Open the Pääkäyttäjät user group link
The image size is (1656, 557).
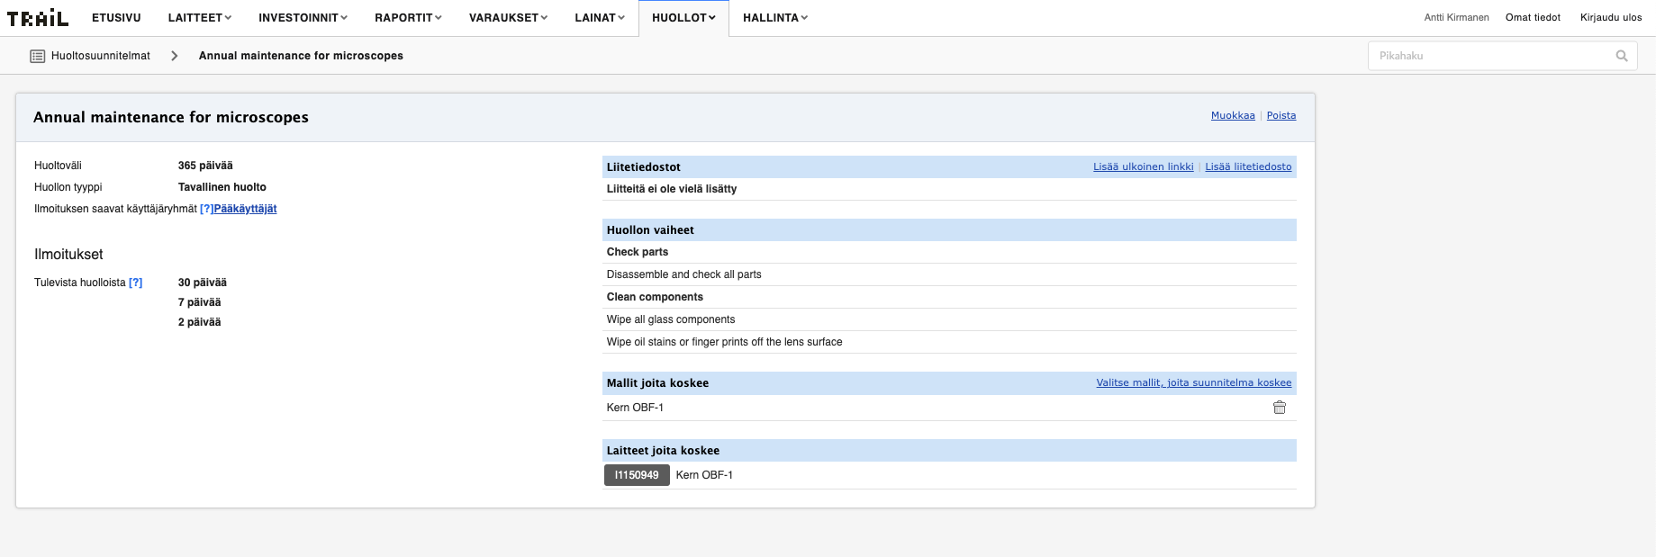pos(245,209)
